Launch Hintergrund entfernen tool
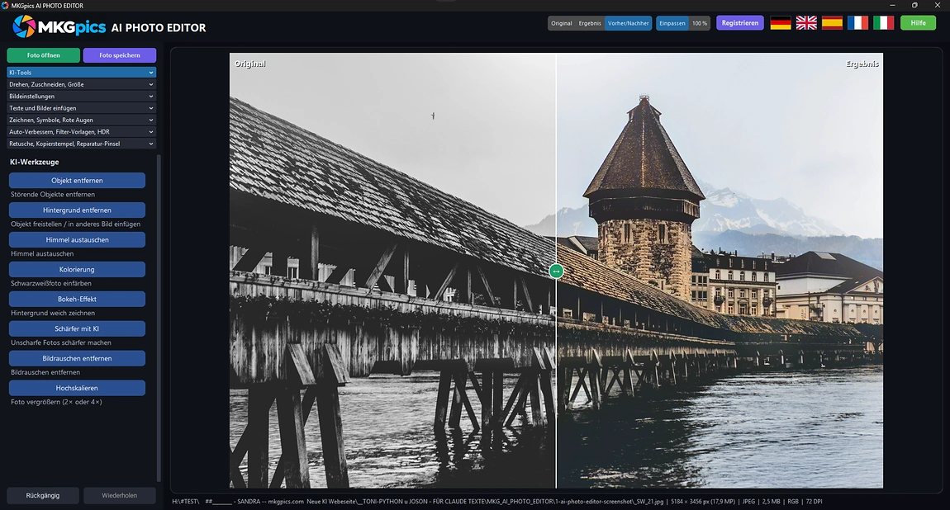This screenshot has height=510, width=950. 77,210
